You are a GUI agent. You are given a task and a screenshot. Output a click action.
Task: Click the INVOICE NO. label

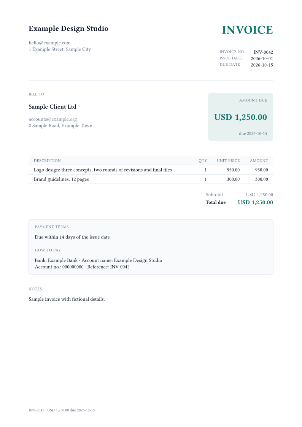(232, 52)
